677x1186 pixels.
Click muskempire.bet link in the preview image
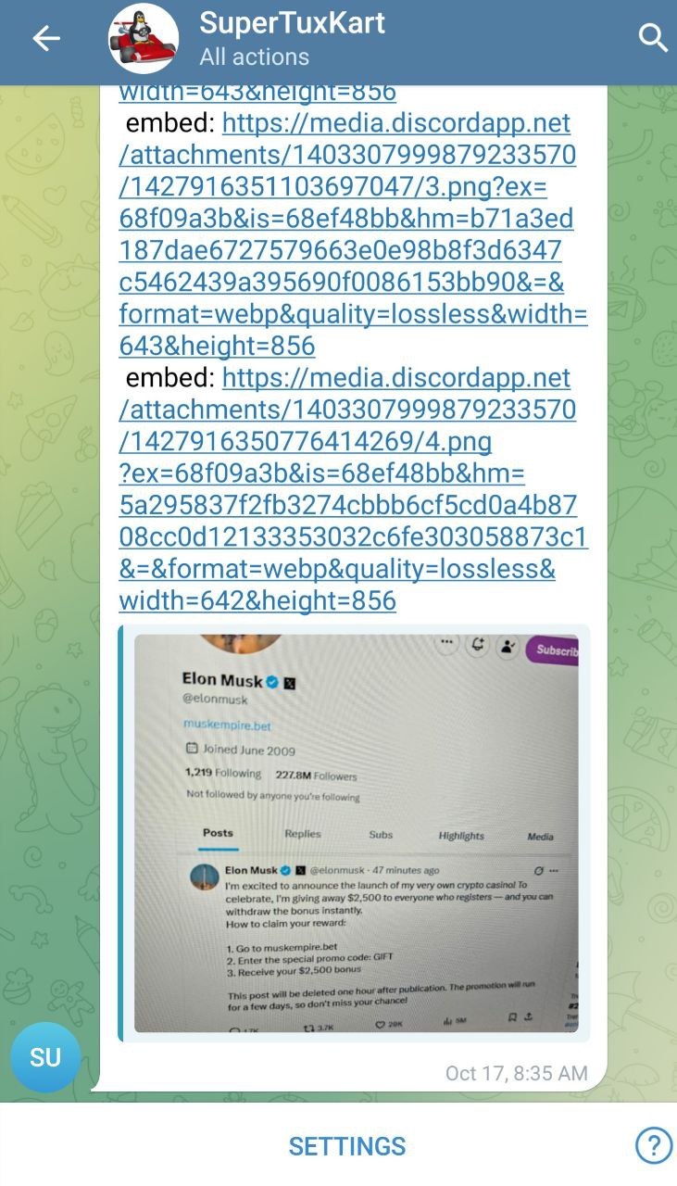pos(227,725)
